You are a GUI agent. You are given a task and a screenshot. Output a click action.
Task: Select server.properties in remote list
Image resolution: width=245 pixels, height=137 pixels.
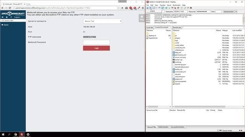tap(180, 81)
